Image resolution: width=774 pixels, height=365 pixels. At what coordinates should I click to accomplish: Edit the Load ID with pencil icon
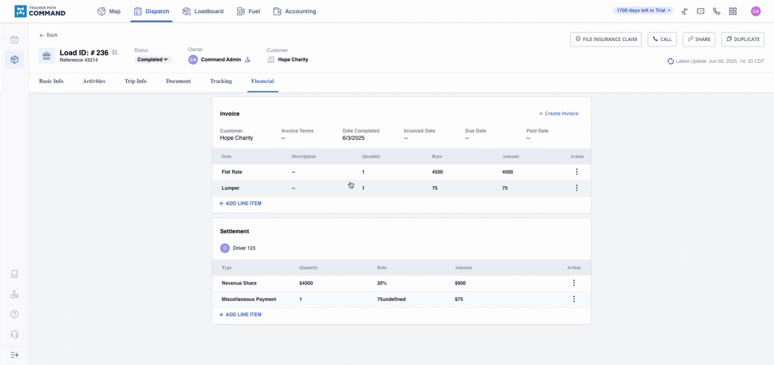(x=115, y=52)
